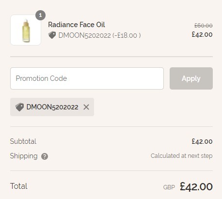This screenshot has height=199, width=222.
Task: Open the Shipping help question mark icon
Action: (x=45, y=156)
